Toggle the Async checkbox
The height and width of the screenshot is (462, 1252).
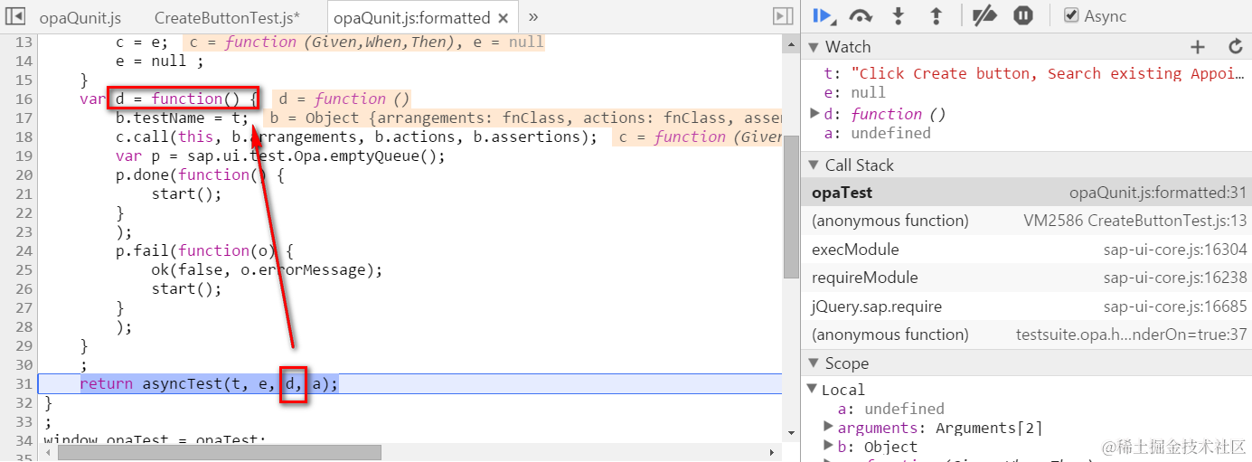tap(1070, 15)
